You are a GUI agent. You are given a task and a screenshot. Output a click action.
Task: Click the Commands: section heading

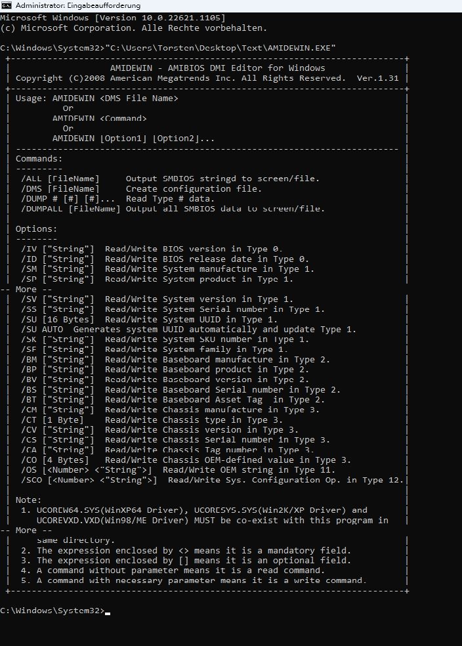pos(39,159)
